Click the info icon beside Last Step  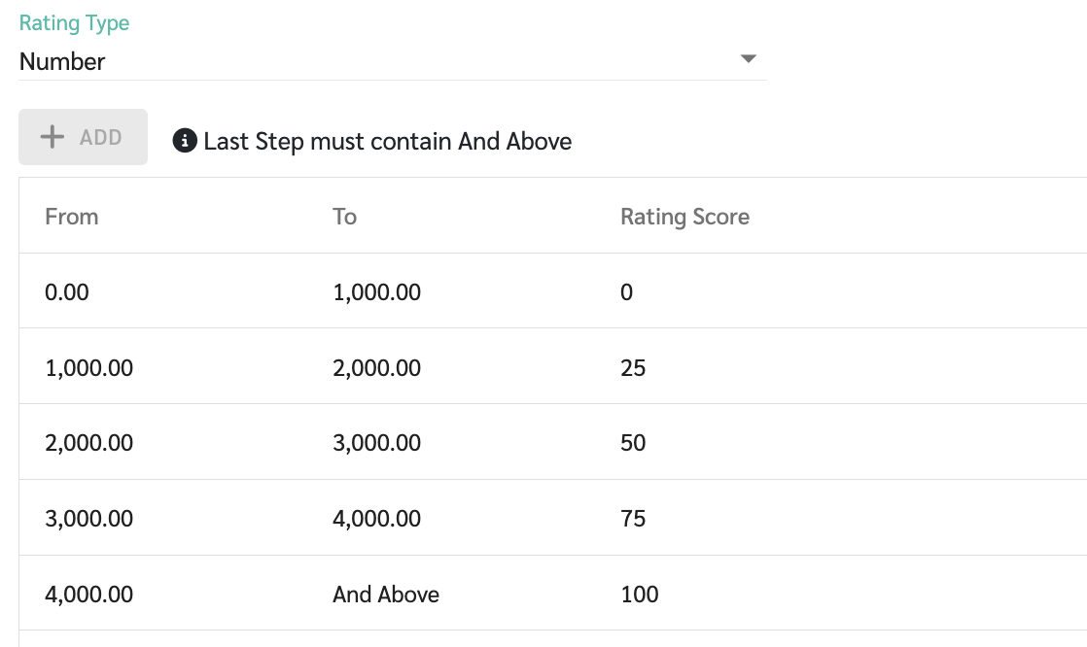185,141
